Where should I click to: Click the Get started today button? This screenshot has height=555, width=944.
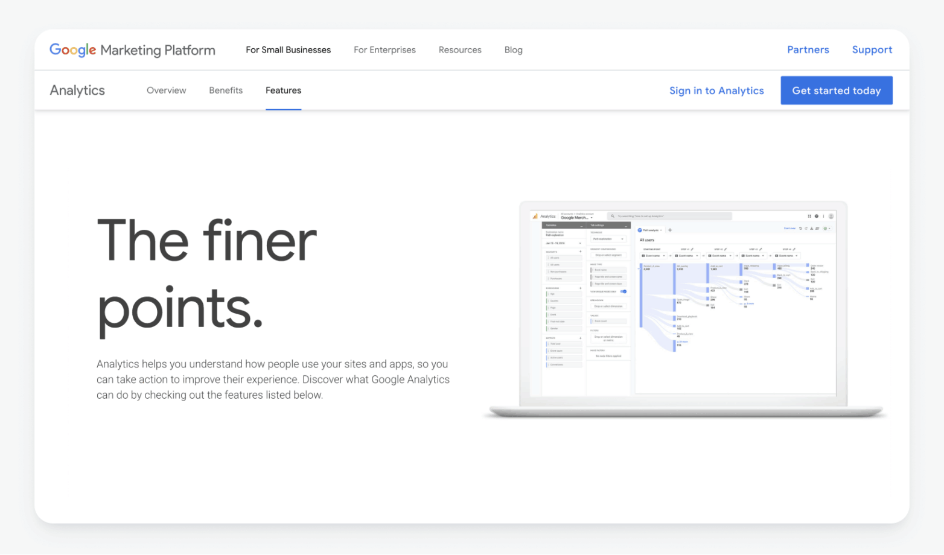(836, 90)
